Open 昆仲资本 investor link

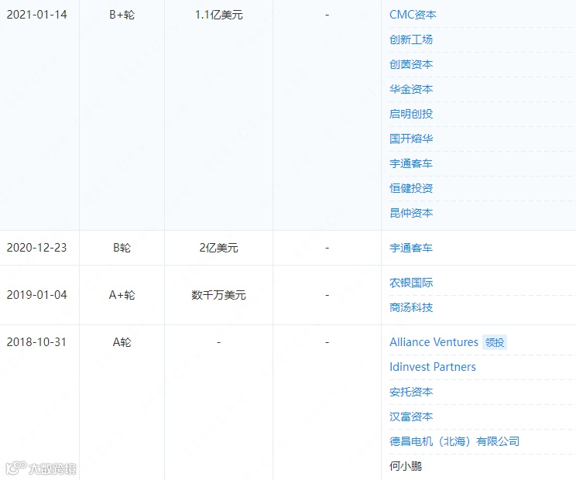(x=410, y=213)
